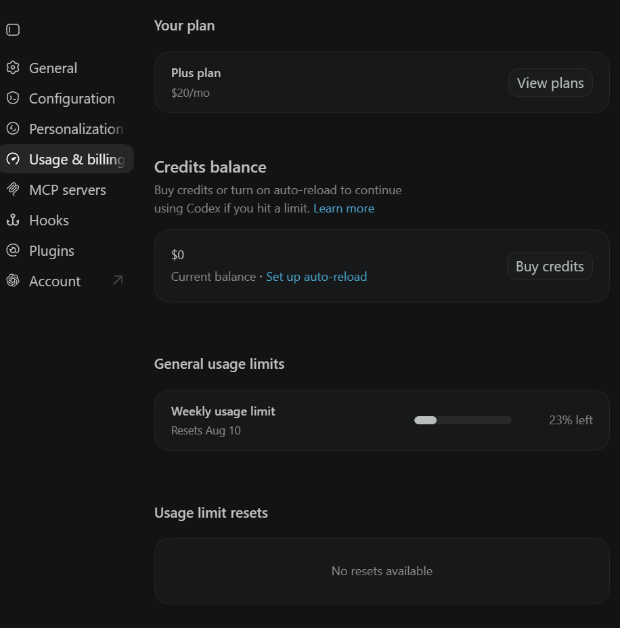
Task: Click the weekly usage progress bar
Action: pos(462,420)
